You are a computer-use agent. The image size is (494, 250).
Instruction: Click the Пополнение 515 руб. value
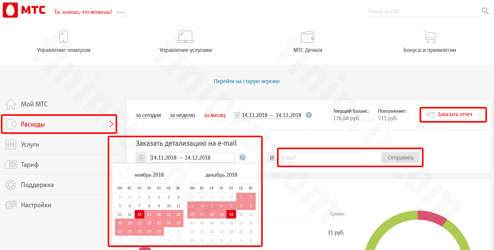click(388, 118)
